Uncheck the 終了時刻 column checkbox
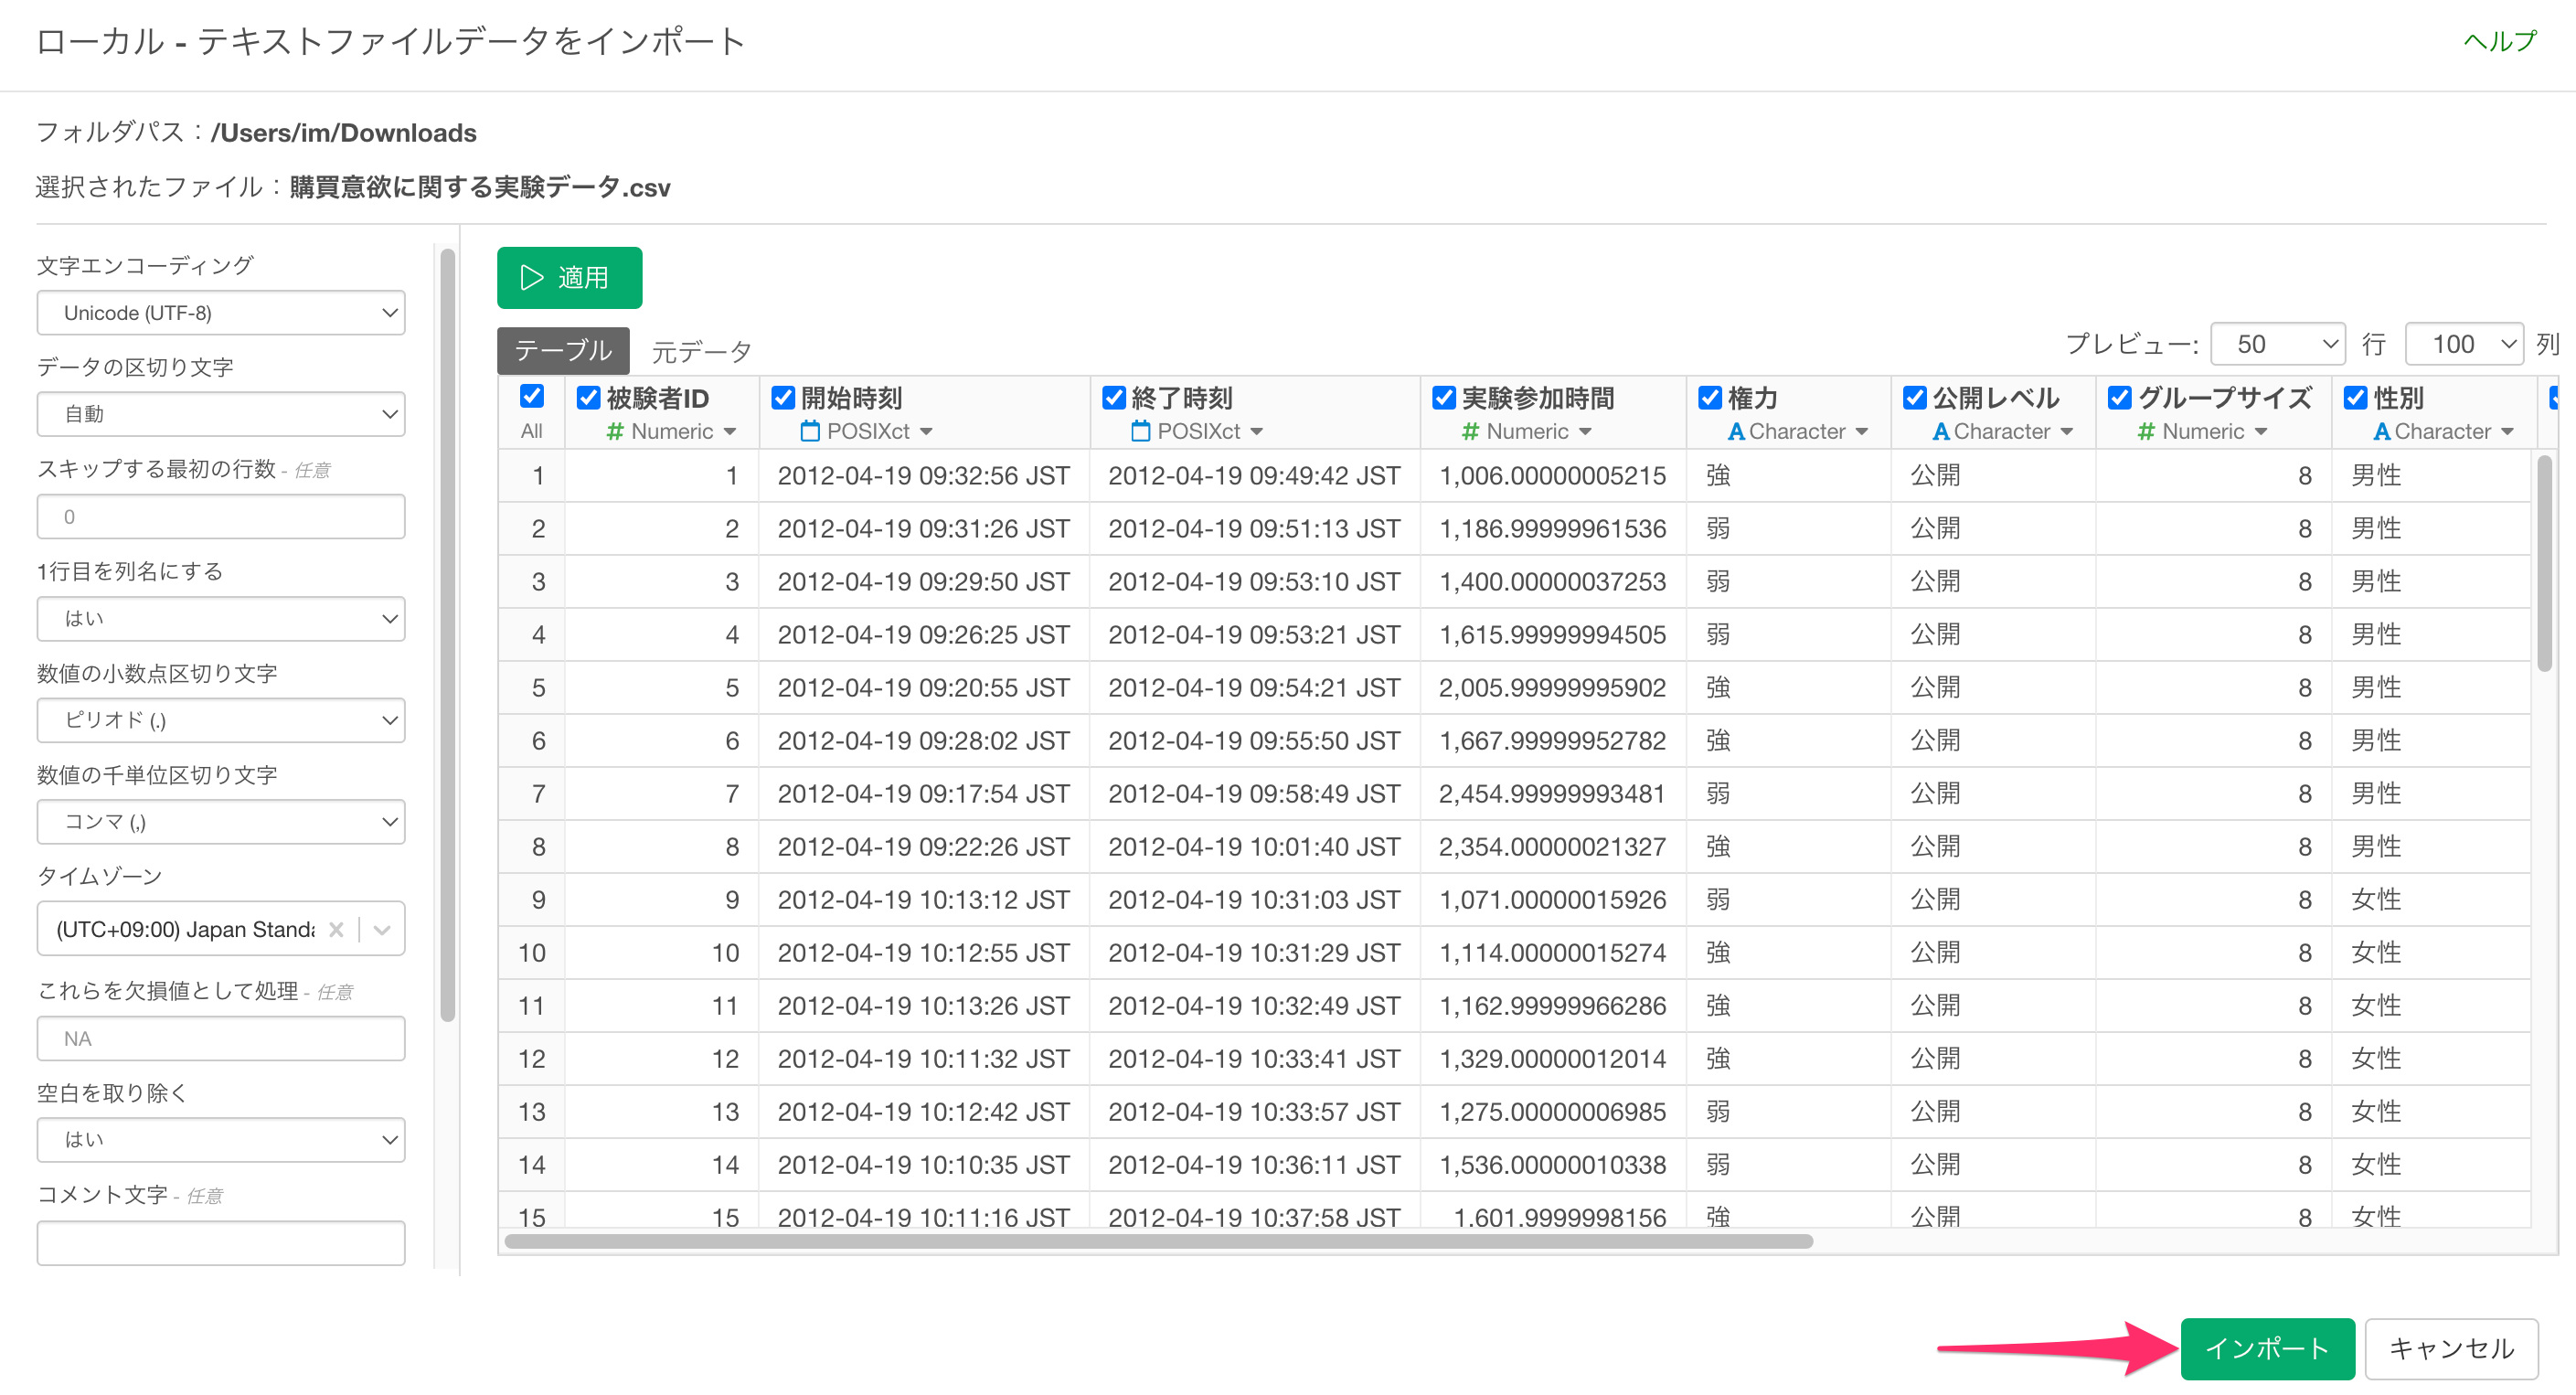This screenshot has width=2576, height=1395. click(1114, 398)
